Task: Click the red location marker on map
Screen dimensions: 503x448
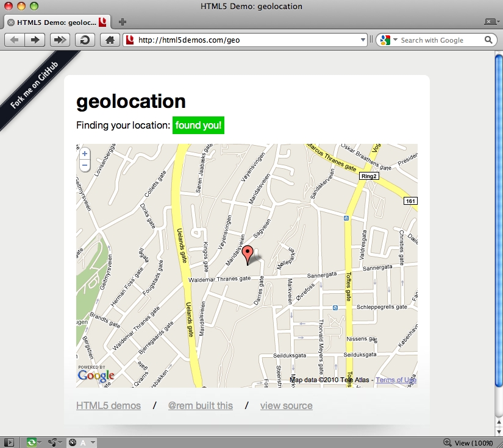Action: tap(247, 254)
